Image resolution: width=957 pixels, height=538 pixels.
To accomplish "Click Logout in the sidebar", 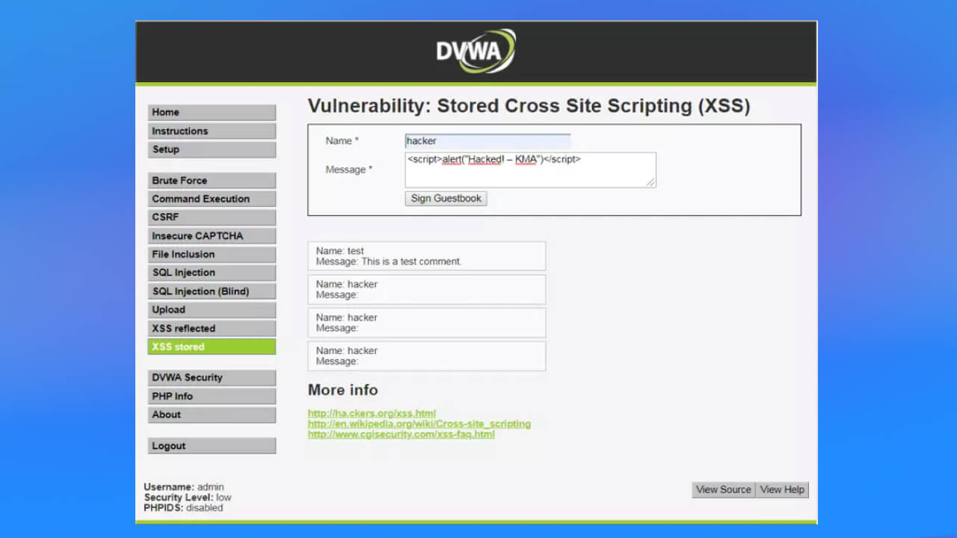I will [212, 446].
